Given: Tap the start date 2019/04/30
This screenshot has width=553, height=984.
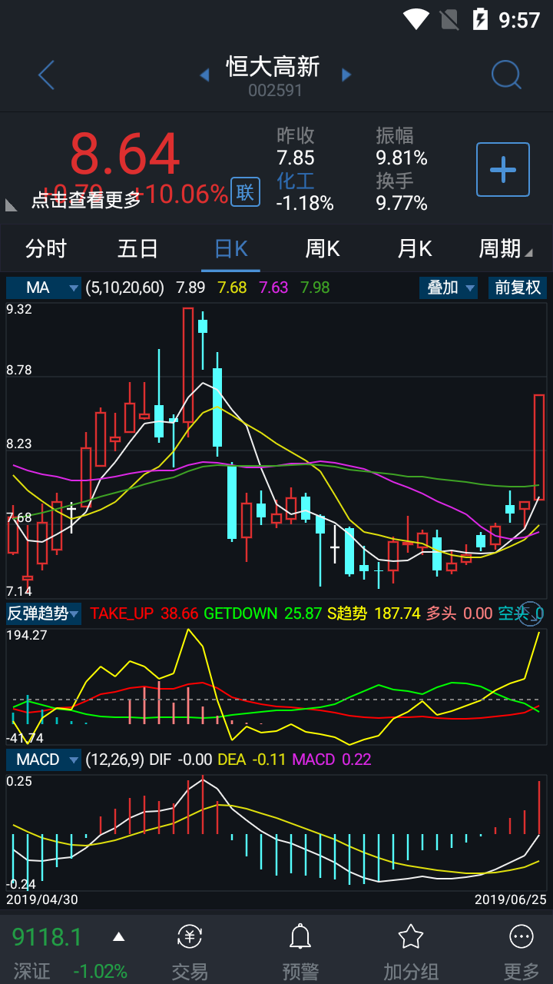Looking at the screenshot, I should pyautogui.click(x=42, y=899).
